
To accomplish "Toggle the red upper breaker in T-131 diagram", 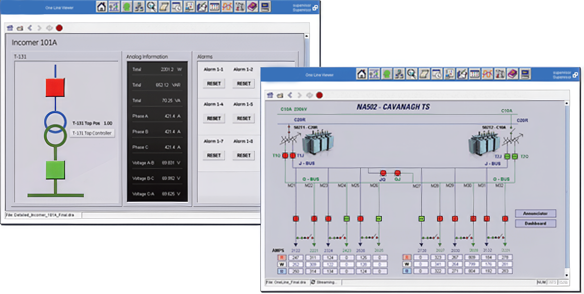I will click(55, 87).
